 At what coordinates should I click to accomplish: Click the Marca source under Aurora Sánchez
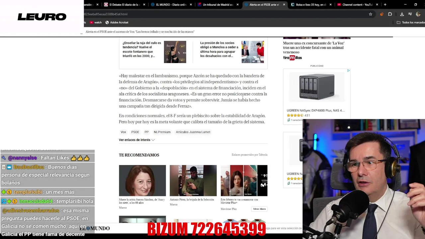(123, 208)
